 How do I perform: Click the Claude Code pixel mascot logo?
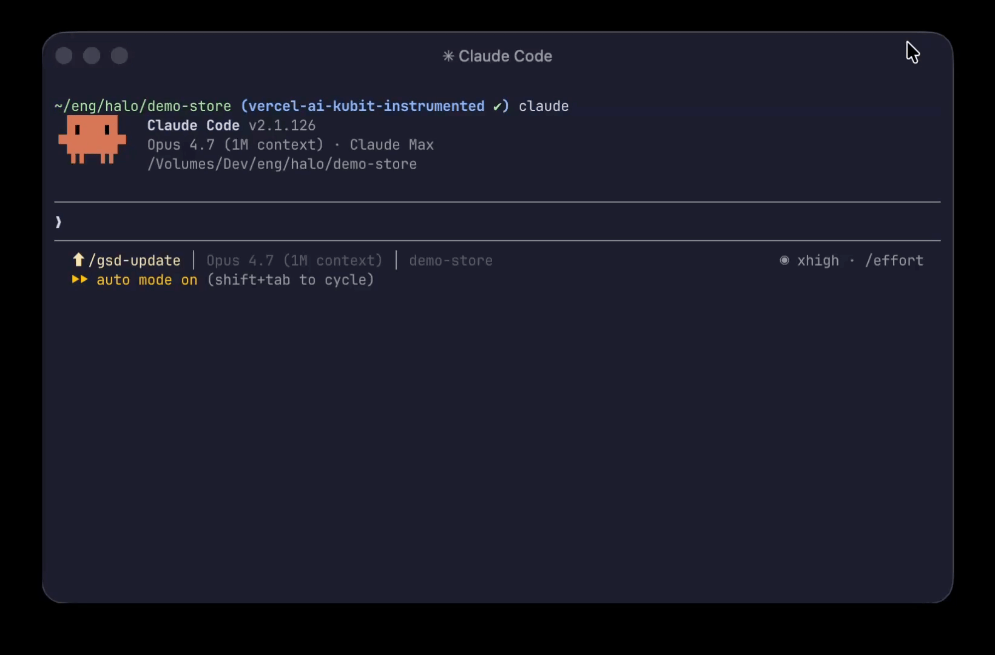[x=92, y=139]
